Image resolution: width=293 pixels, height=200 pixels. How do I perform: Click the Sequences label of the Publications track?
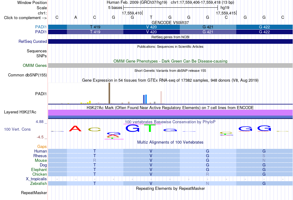pos(37,51)
